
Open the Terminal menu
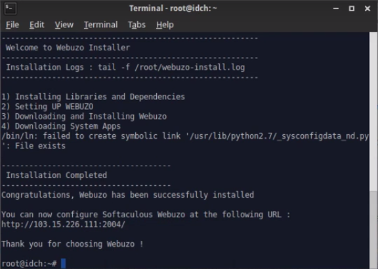(100, 25)
